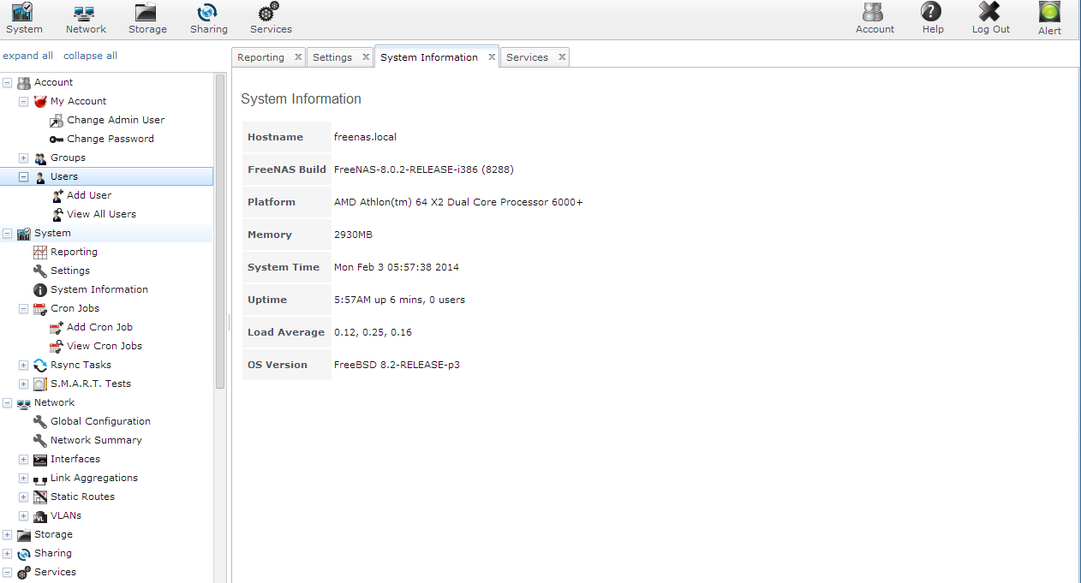Close the Services tab
The width and height of the screenshot is (1081, 583).
(x=562, y=57)
